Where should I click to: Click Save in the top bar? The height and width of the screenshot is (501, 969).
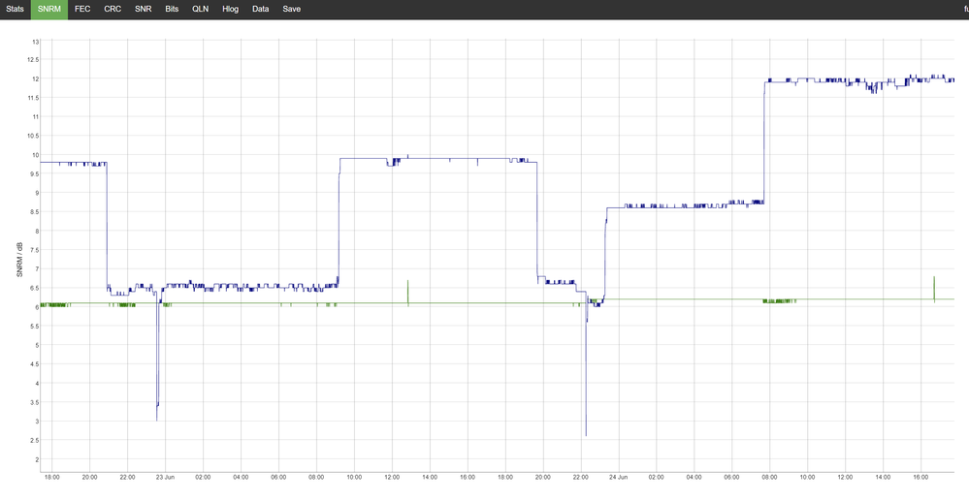(291, 9)
